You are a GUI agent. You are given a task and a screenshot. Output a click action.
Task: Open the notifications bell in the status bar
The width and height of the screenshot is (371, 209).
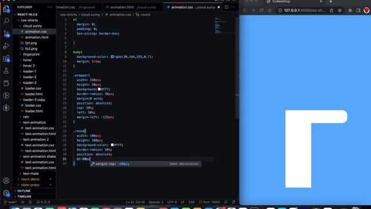(x=233, y=202)
